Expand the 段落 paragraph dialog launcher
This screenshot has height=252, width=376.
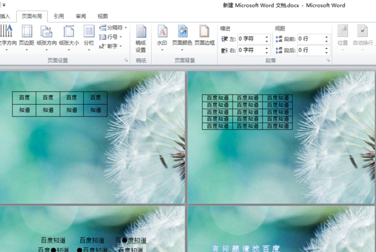point(328,60)
